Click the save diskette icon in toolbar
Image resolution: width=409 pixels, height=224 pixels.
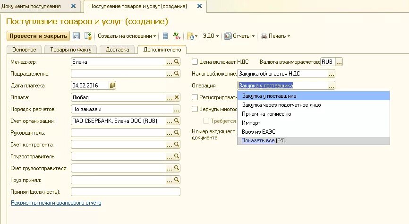tap(76, 36)
